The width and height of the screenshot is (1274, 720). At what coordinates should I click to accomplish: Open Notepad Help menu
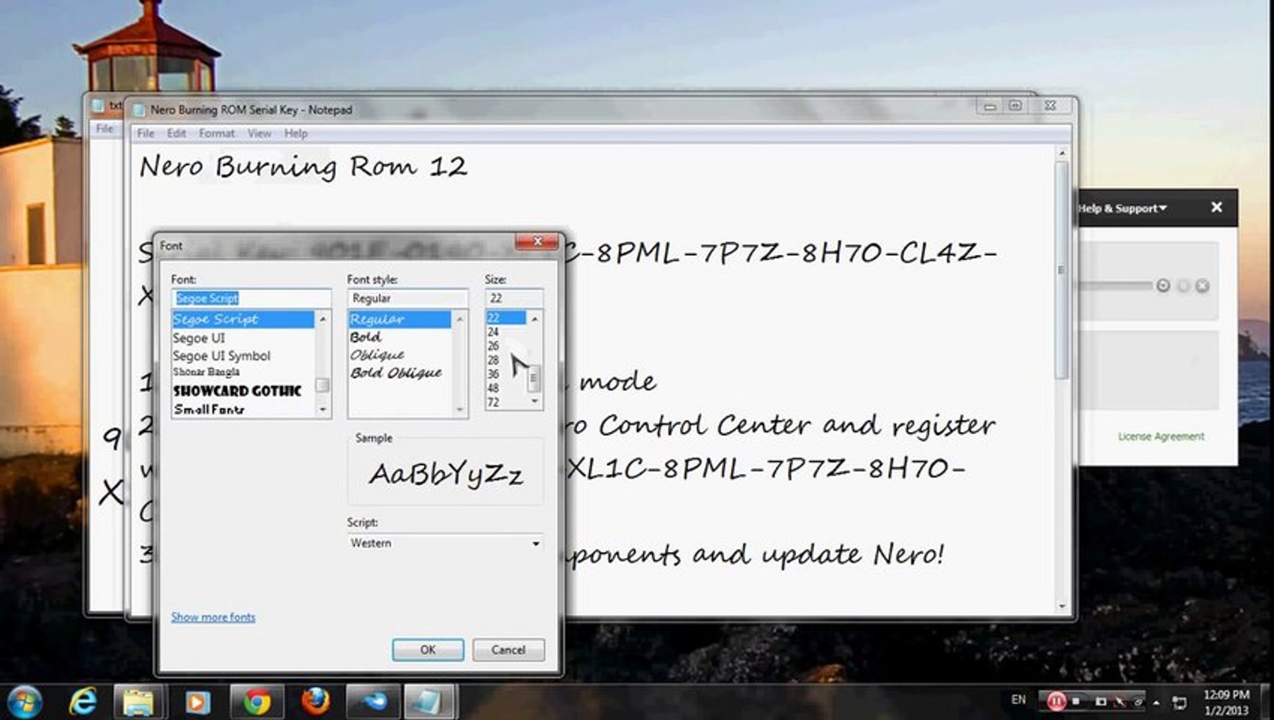pyautogui.click(x=296, y=133)
